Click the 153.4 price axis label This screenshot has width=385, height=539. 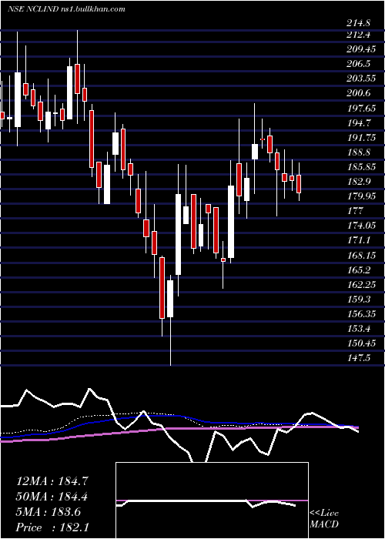click(x=359, y=329)
